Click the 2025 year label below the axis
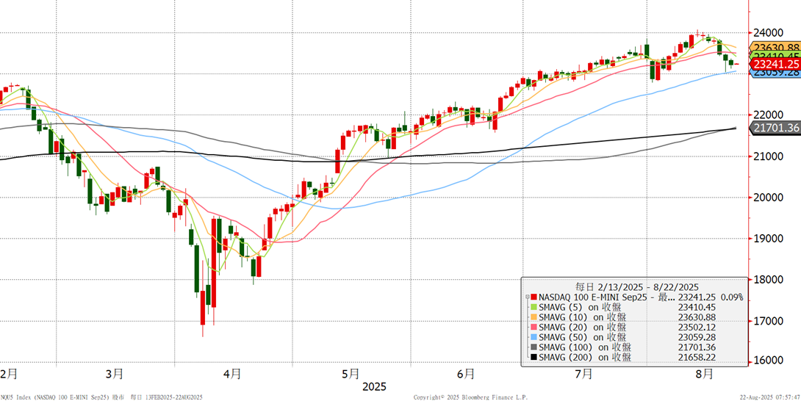801x401 pixels. (x=375, y=386)
